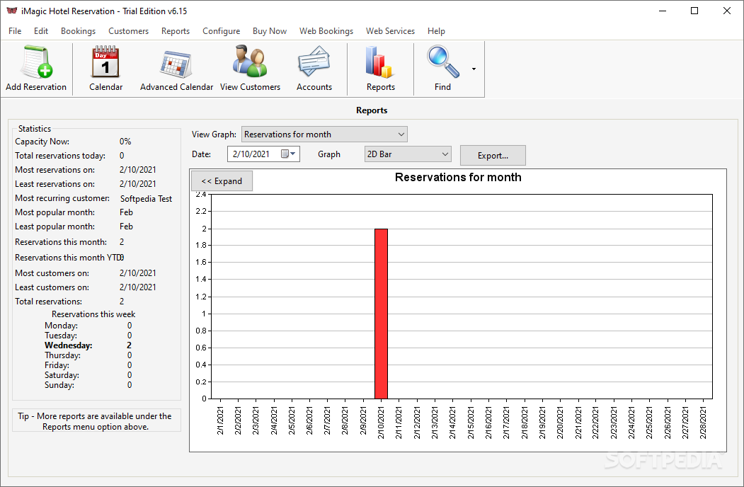Click the 'Reservations for month' chart title
Viewport: 744px width, 487px height.
pyautogui.click(x=458, y=177)
